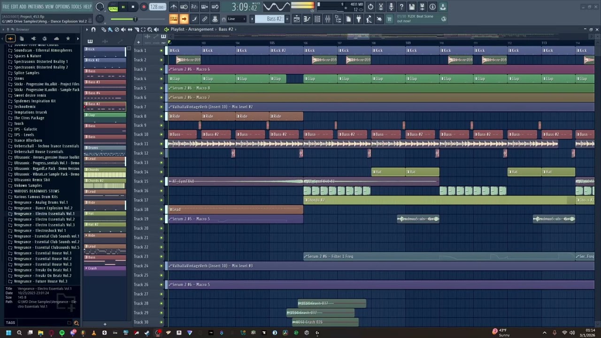Click the undo history icon
Image resolution: width=601 pixels, height=338 pixels.
[370, 7]
